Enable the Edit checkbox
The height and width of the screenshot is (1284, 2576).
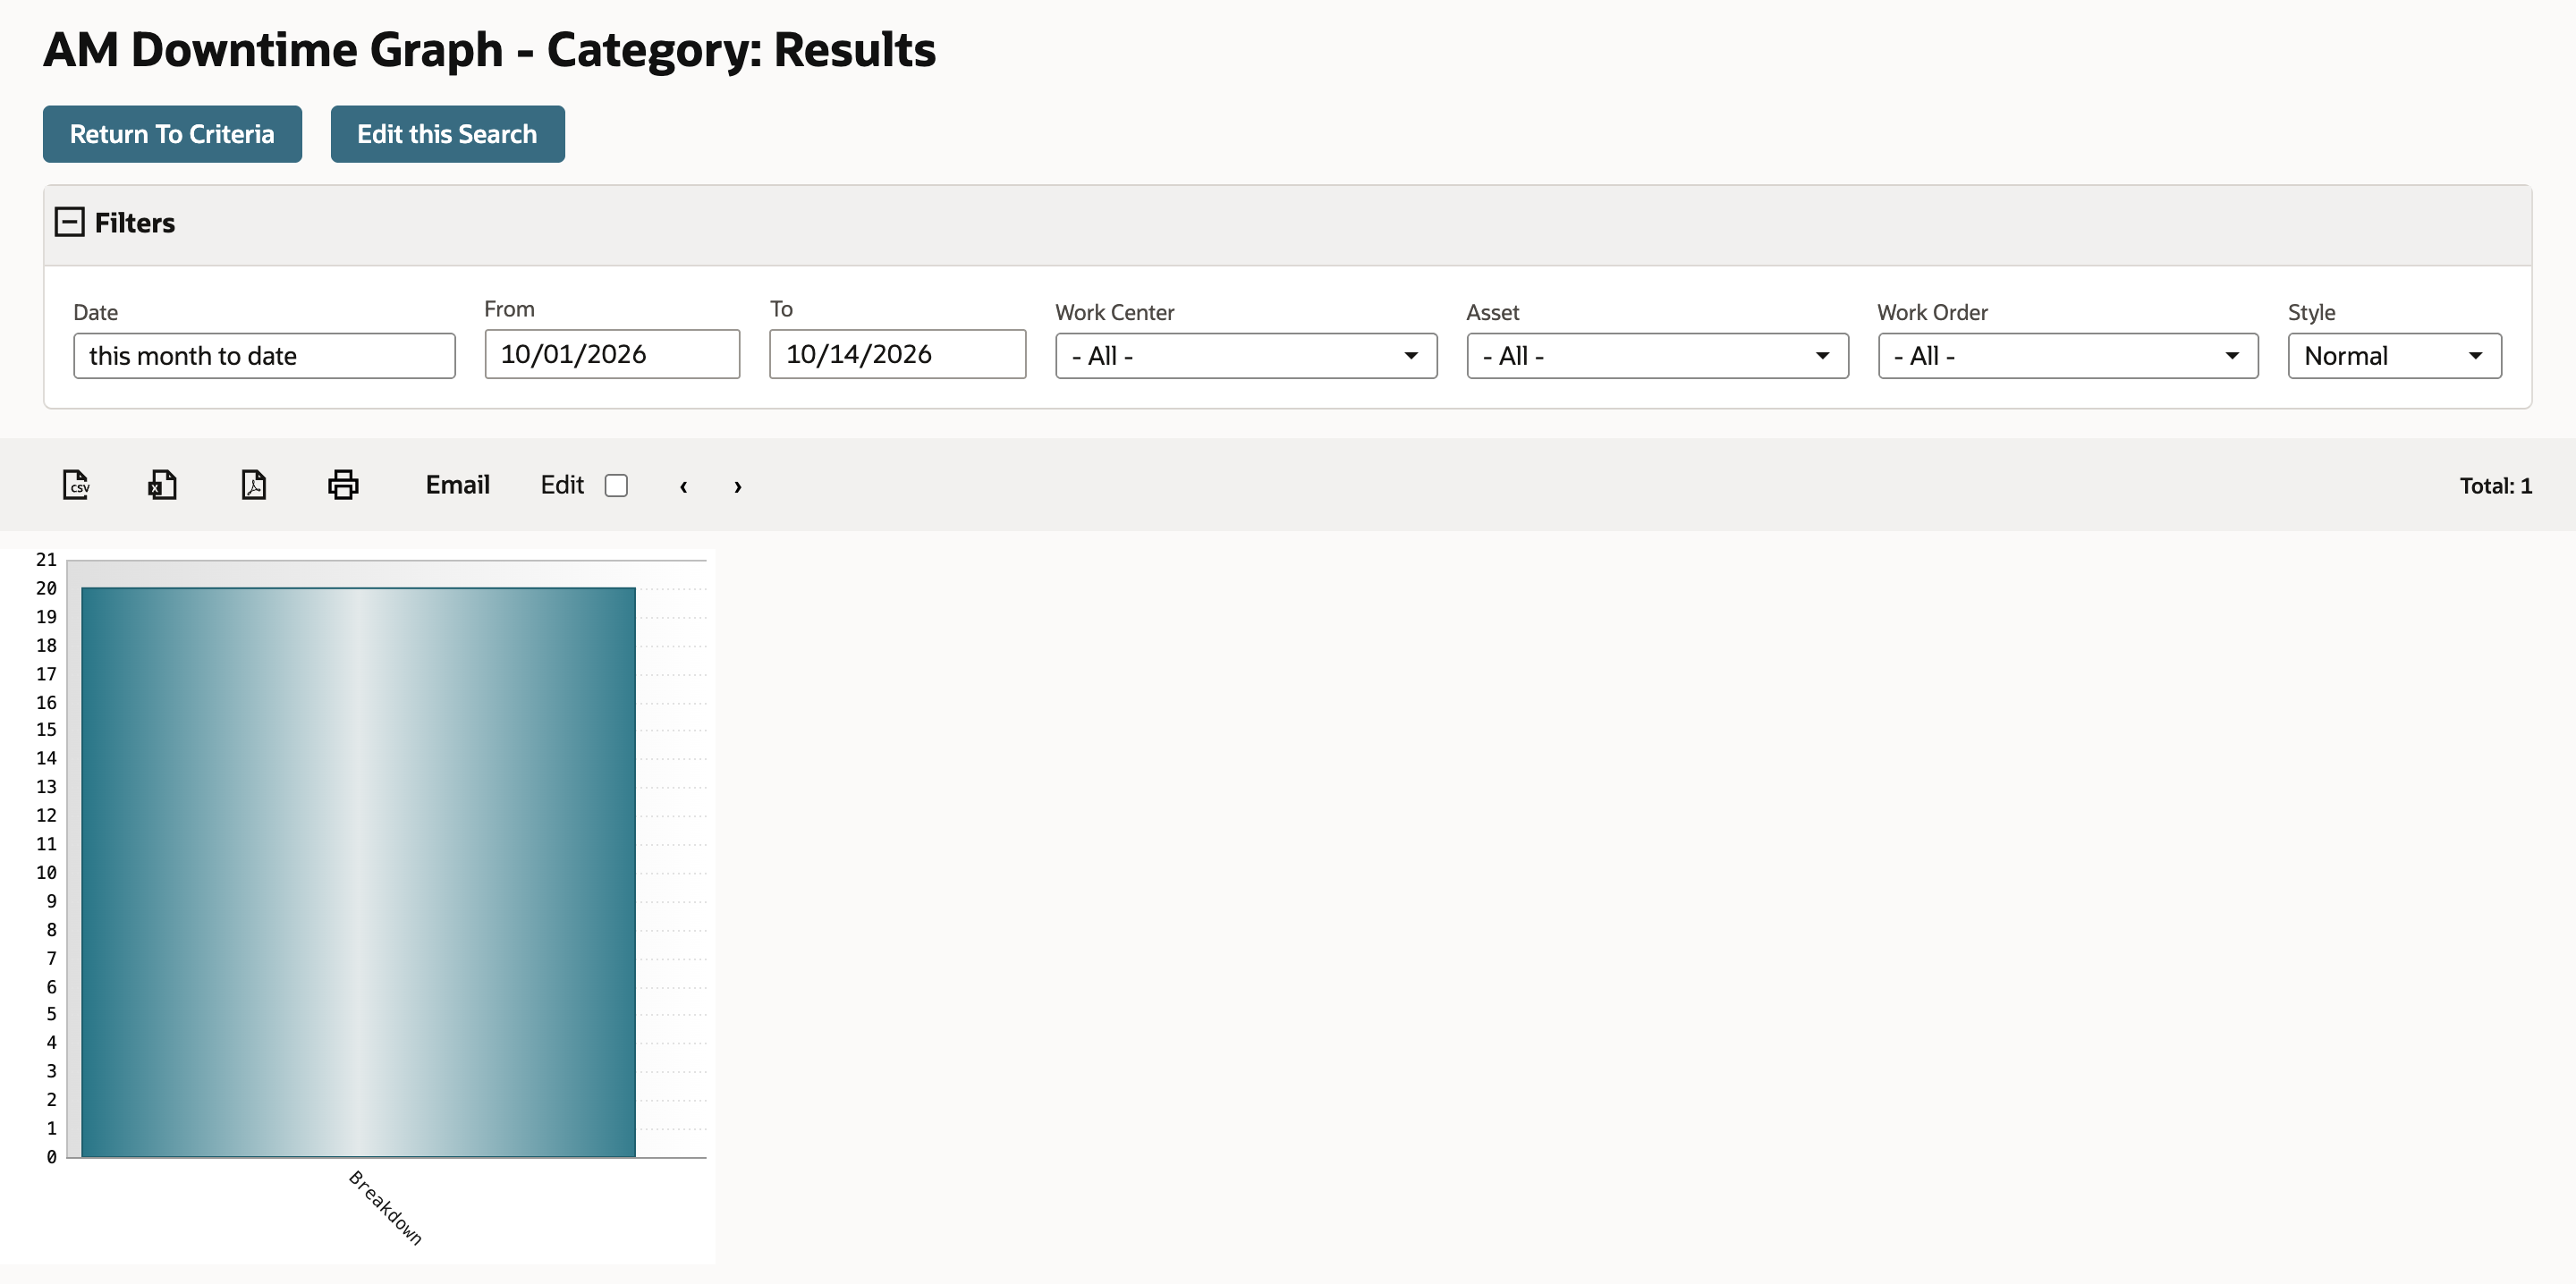click(616, 485)
